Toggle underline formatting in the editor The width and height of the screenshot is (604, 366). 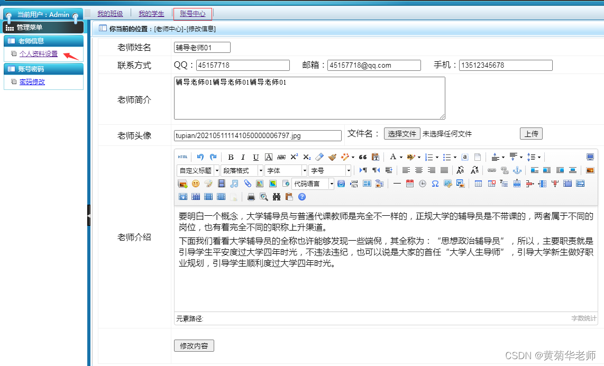pyautogui.click(x=255, y=157)
